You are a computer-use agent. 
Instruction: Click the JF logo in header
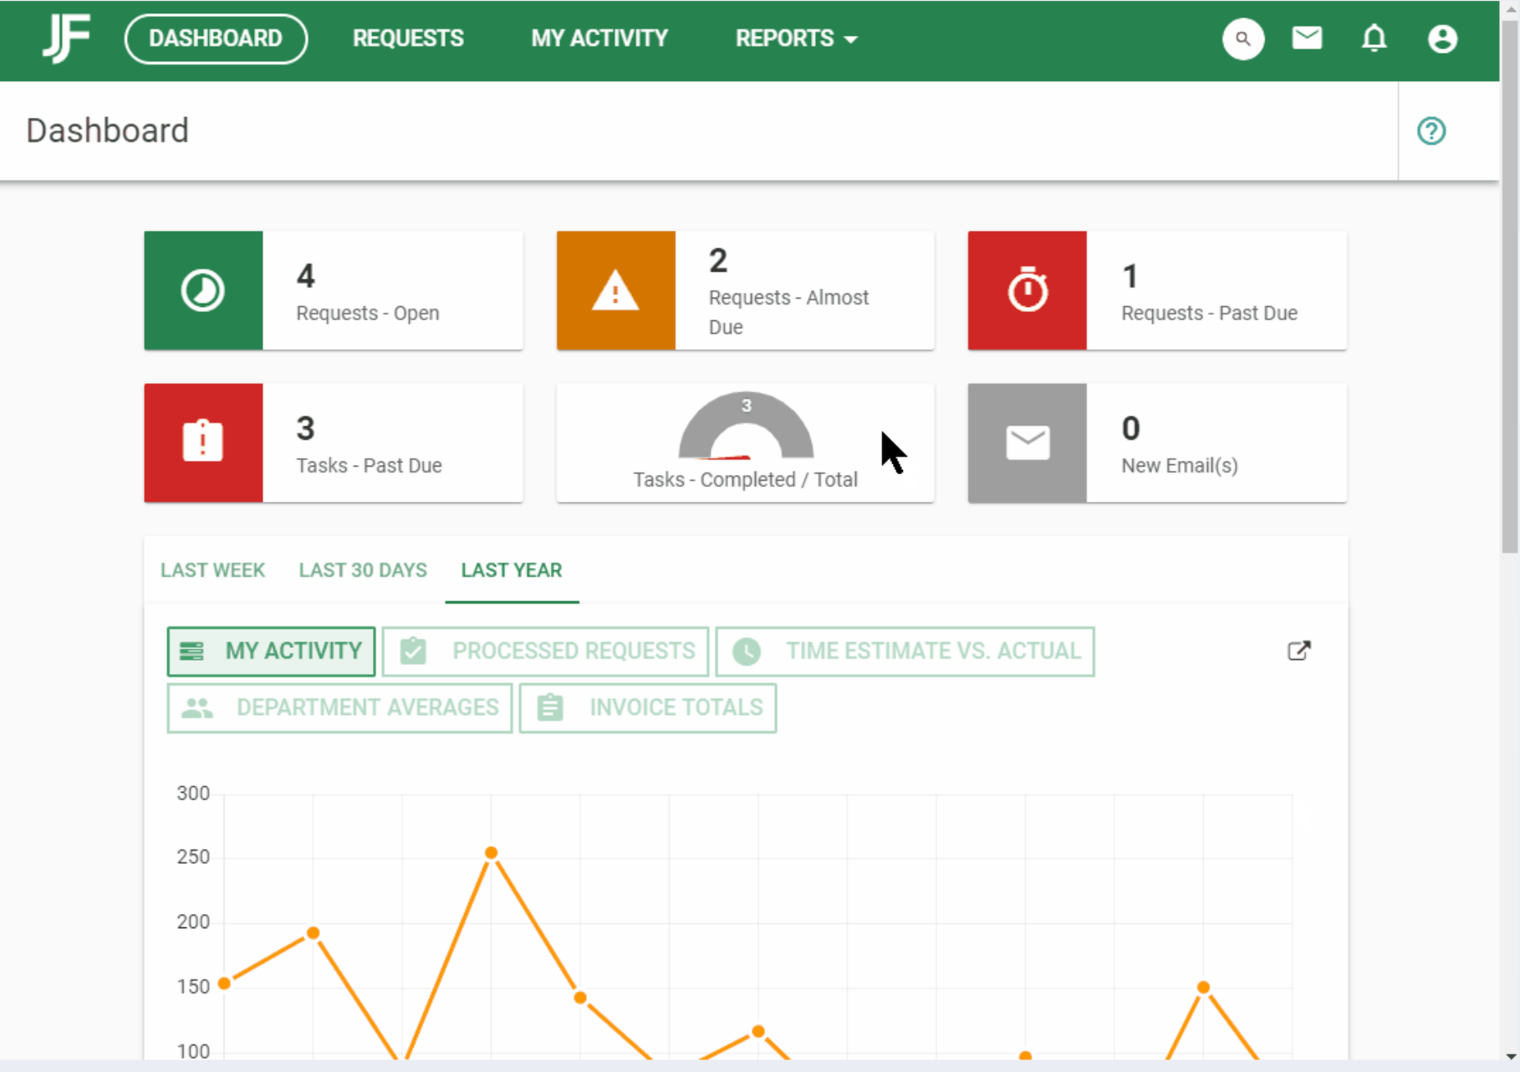tap(66, 38)
